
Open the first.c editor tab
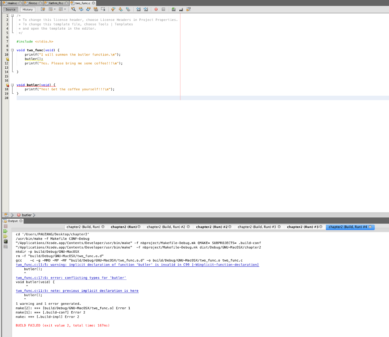click(33, 3)
